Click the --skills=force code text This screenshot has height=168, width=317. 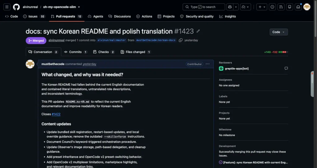(x=115, y=137)
